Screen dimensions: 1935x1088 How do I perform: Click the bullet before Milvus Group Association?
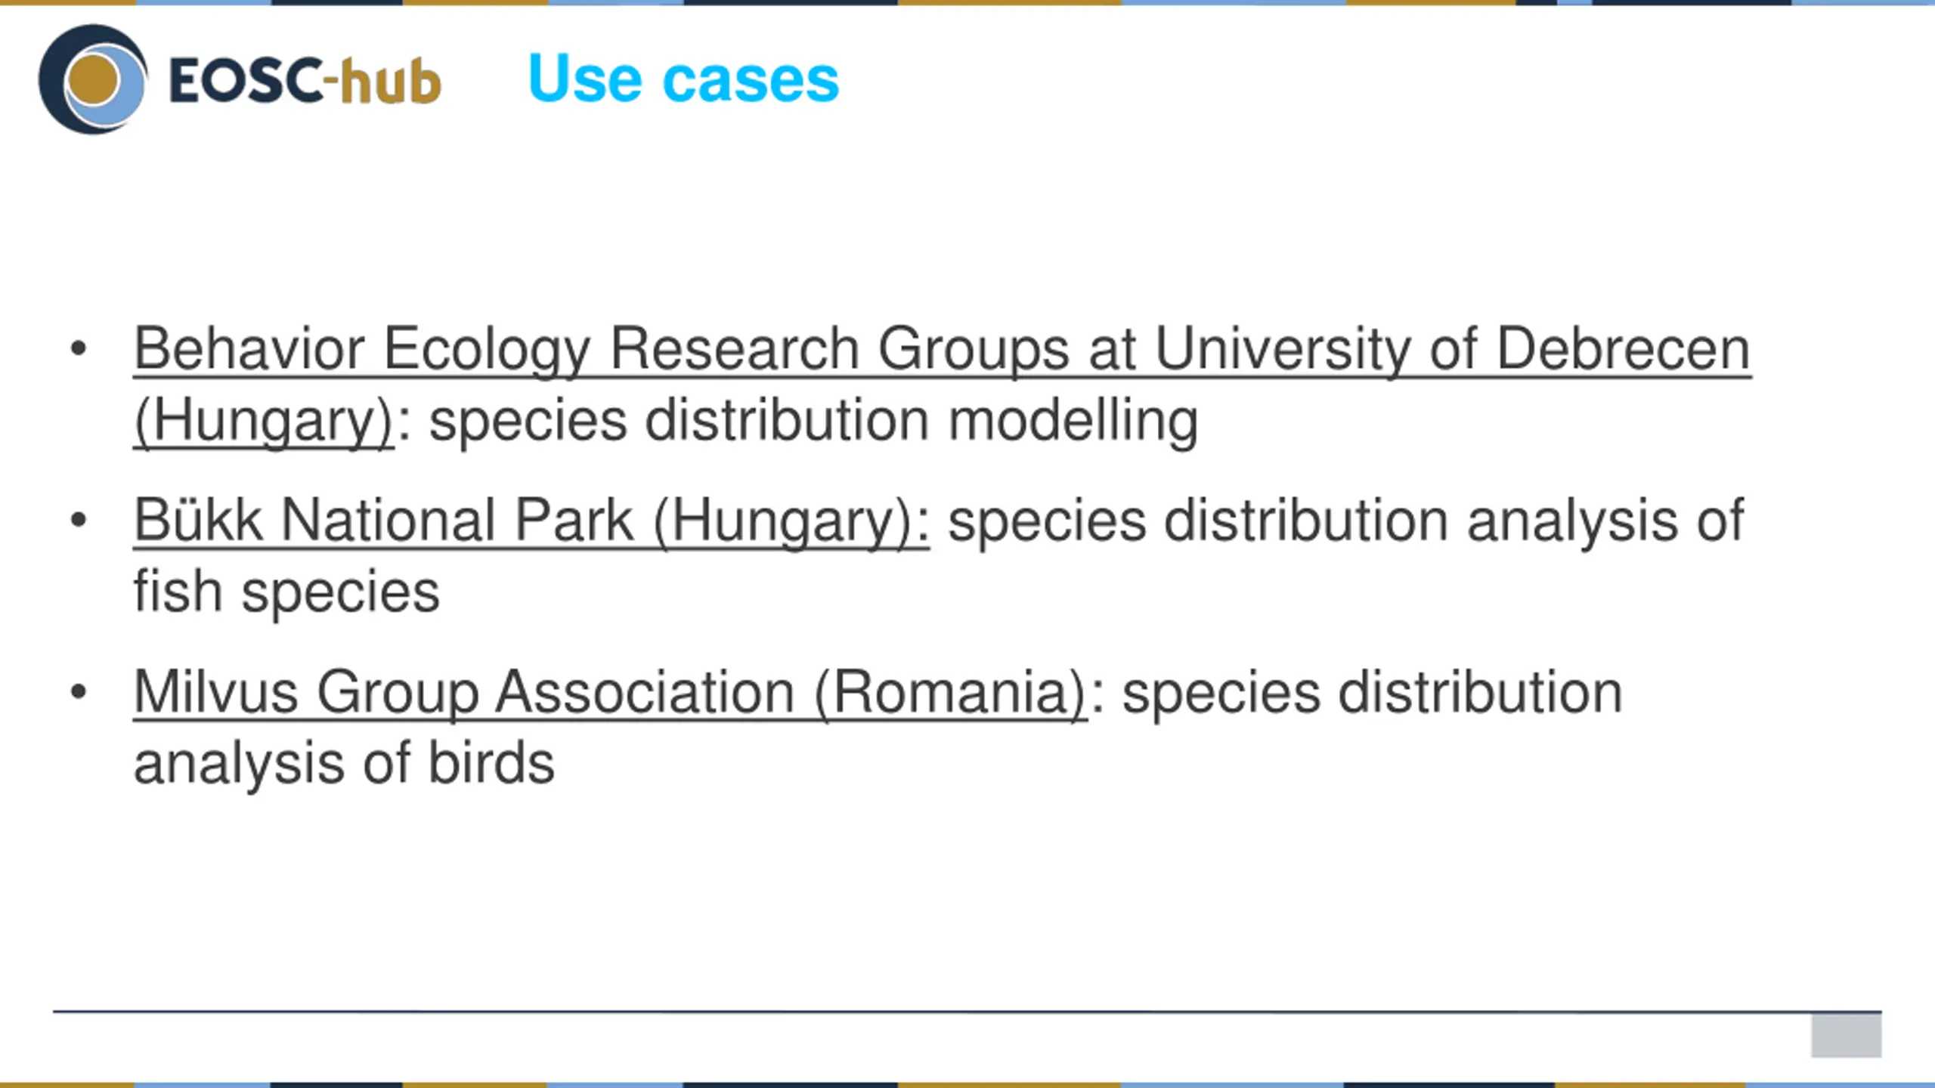pyautogui.click(x=78, y=691)
